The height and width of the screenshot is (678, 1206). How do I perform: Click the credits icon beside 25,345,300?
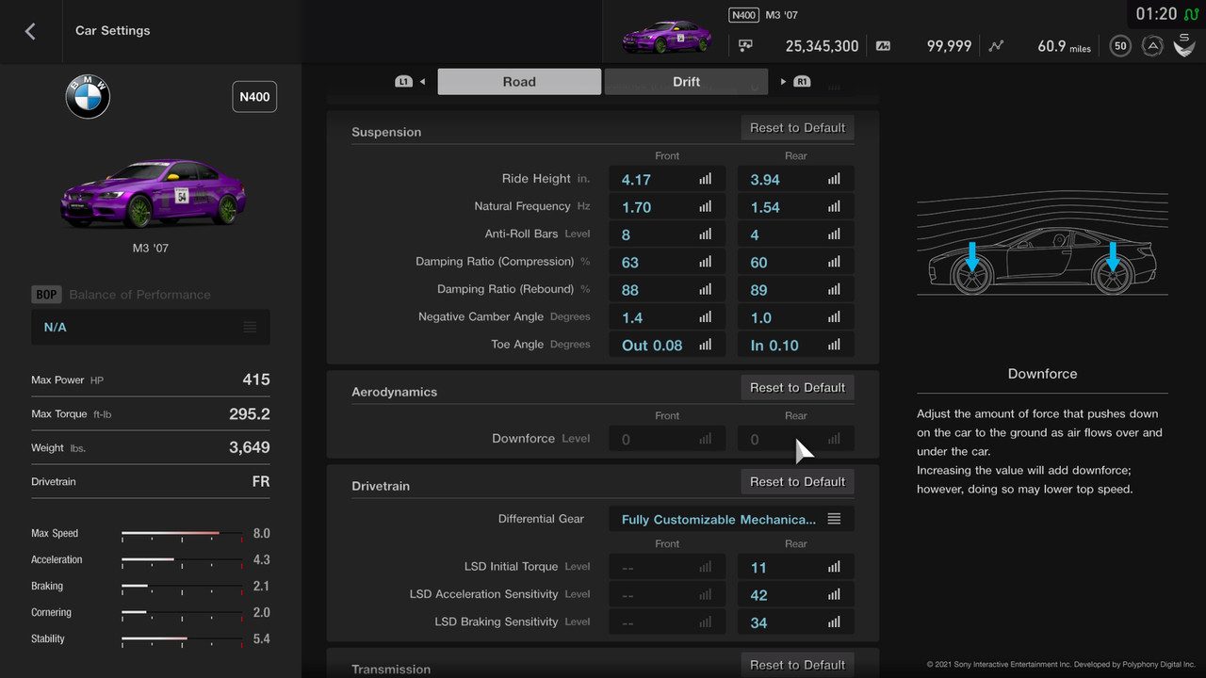coord(746,45)
